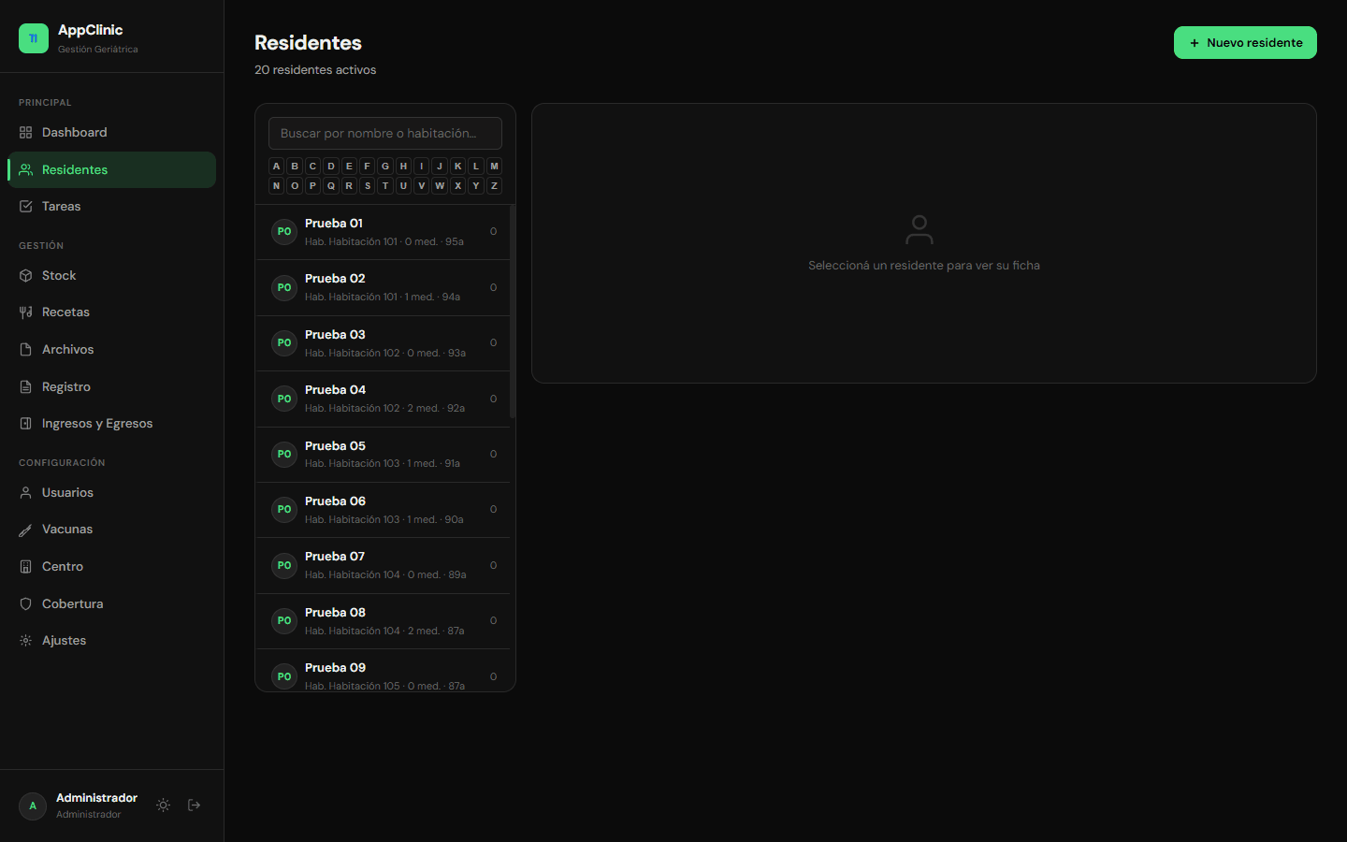Select resident Prueba 07
Viewport: 1347px width, 842px height.
click(384, 566)
